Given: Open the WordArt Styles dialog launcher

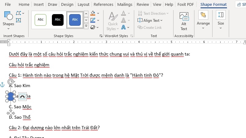Looking at the screenshot, I should [x=132, y=36].
